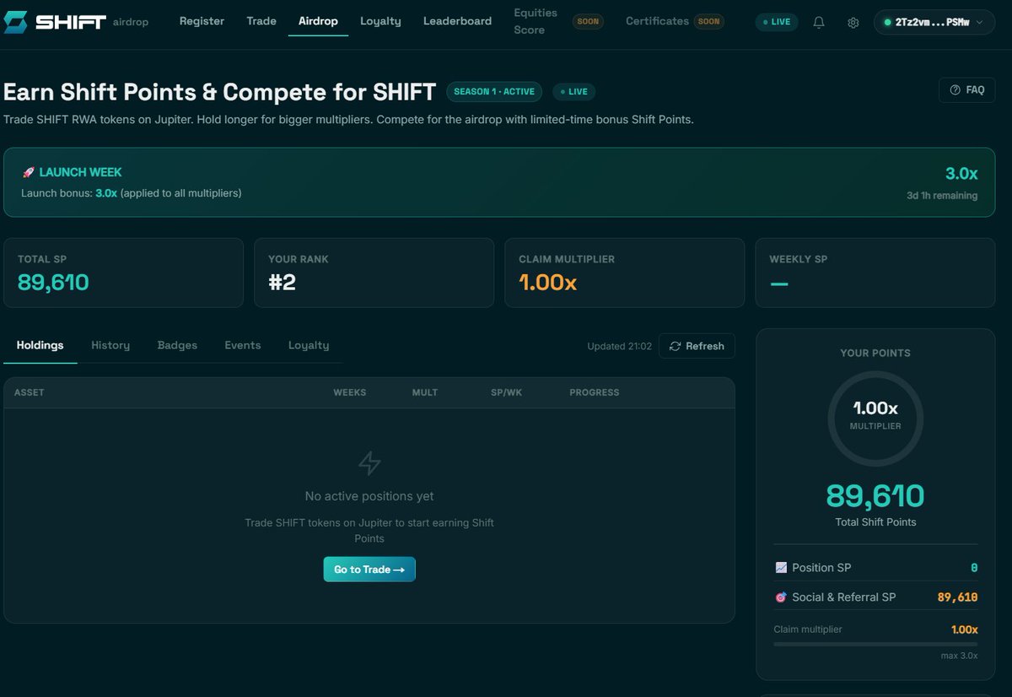Click the TOTAL SP card
The width and height of the screenshot is (1012, 697).
coord(123,273)
